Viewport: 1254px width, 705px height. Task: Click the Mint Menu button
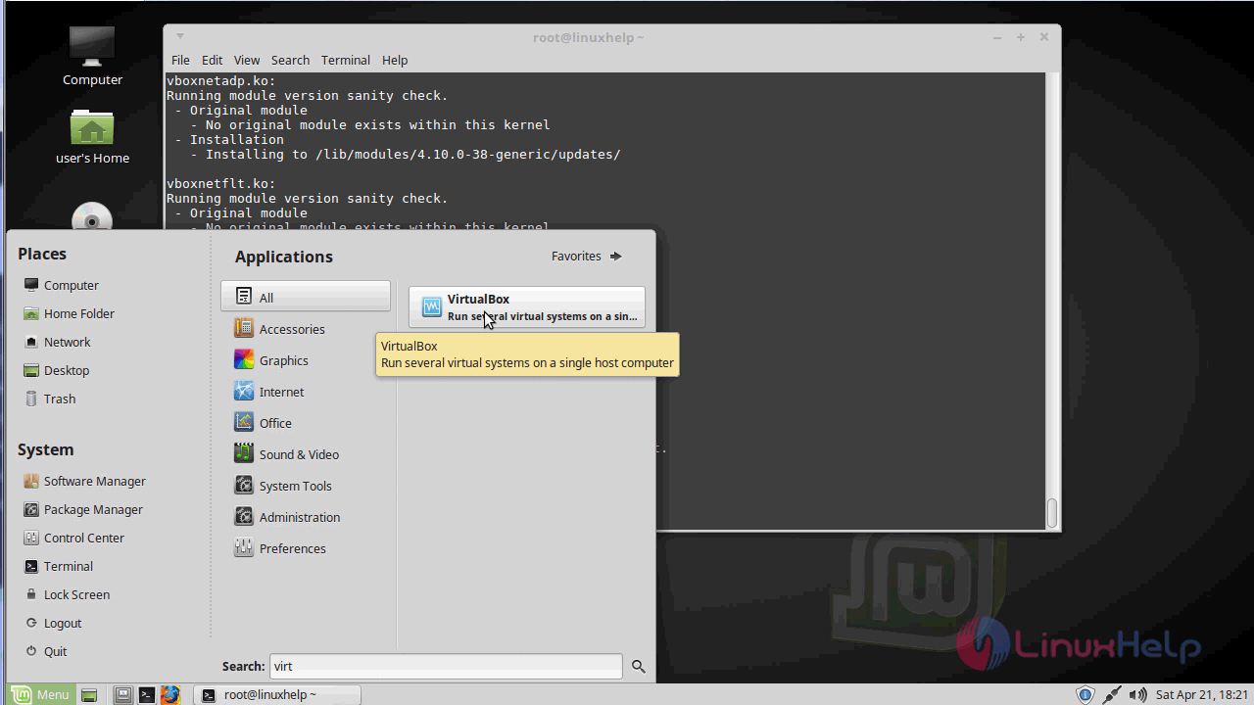tap(40, 694)
